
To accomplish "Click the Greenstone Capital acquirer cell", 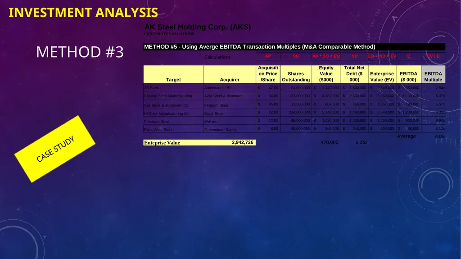I will coord(230,129).
